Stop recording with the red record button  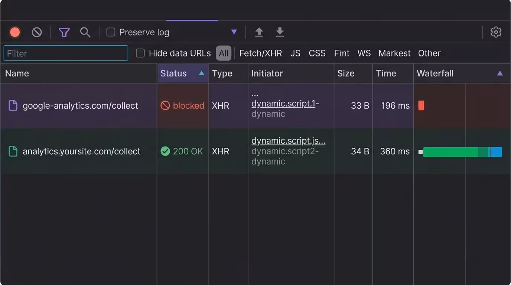click(15, 32)
